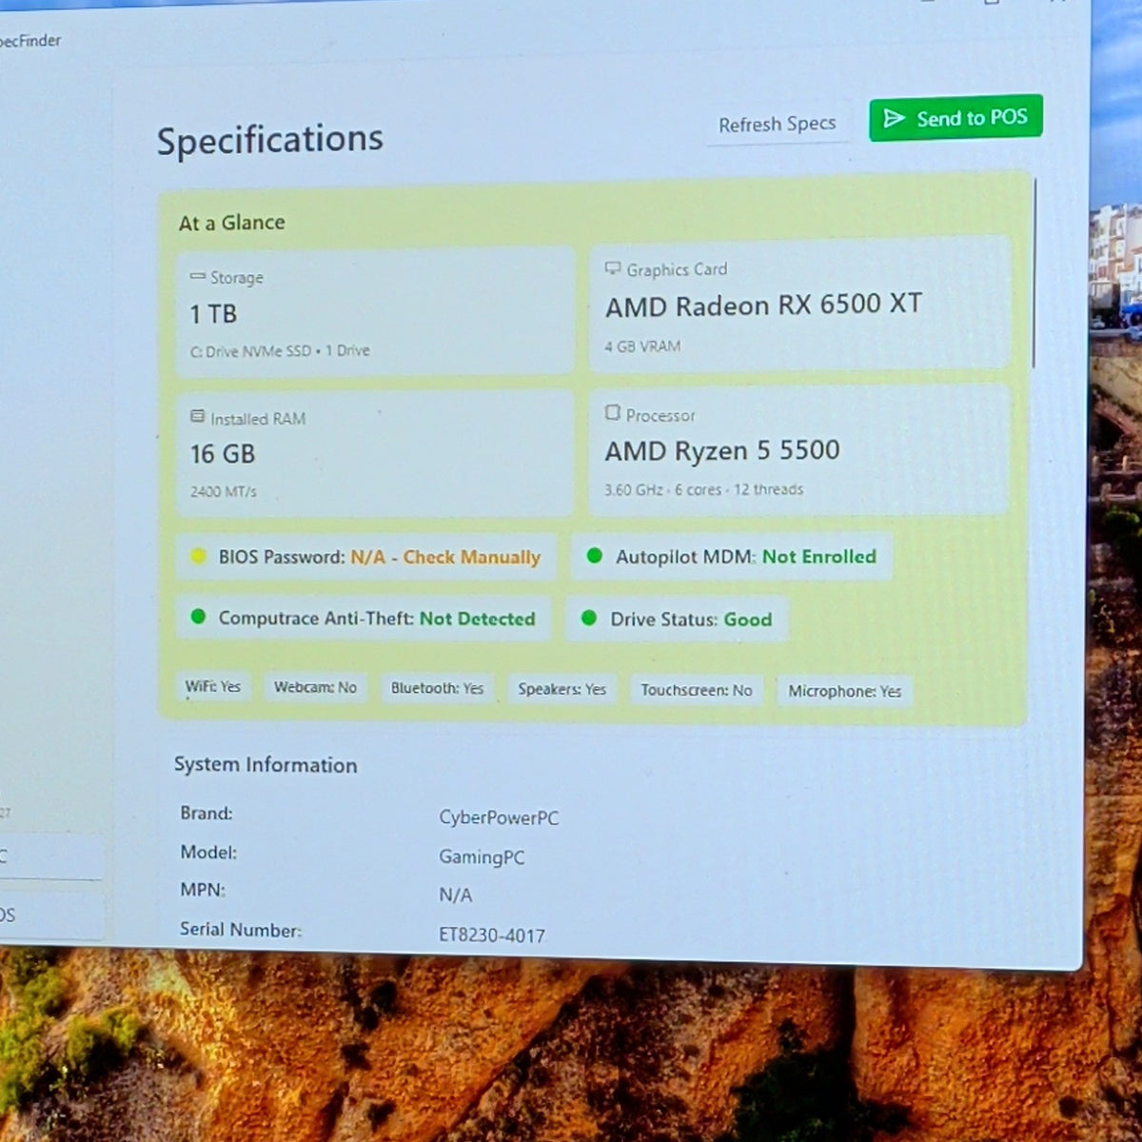Select the AMD Ryzen 5 5500 card
This screenshot has width=1142, height=1142.
click(x=798, y=449)
